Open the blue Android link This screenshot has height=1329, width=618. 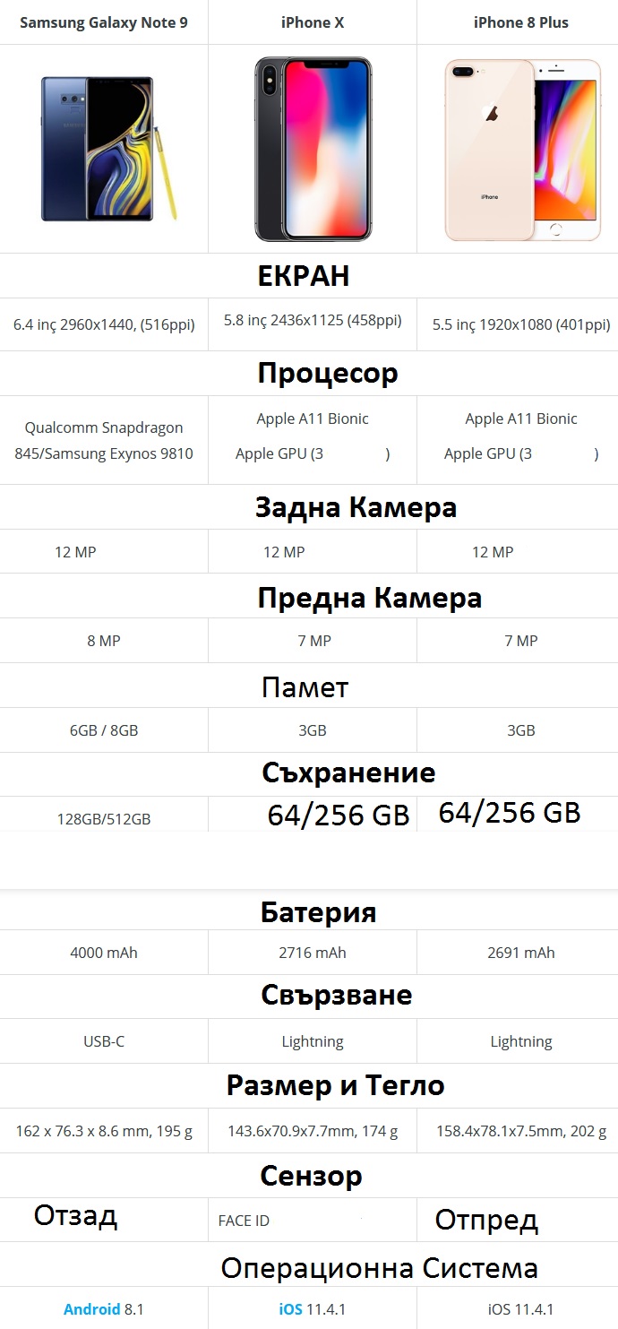tap(91, 1309)
